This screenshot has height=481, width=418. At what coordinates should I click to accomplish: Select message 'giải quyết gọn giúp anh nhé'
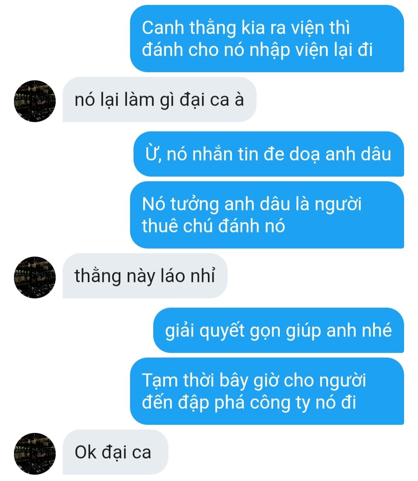tap(279, 331)
